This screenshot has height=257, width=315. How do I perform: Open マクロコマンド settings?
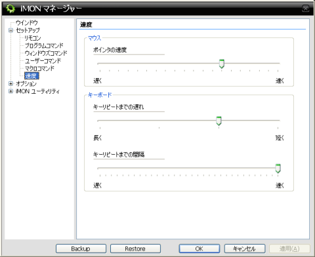(39, 68)
